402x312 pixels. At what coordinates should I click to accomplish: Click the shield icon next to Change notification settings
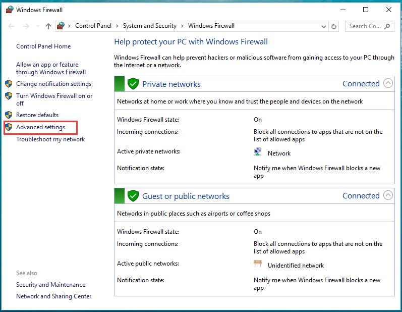(9, 84)
